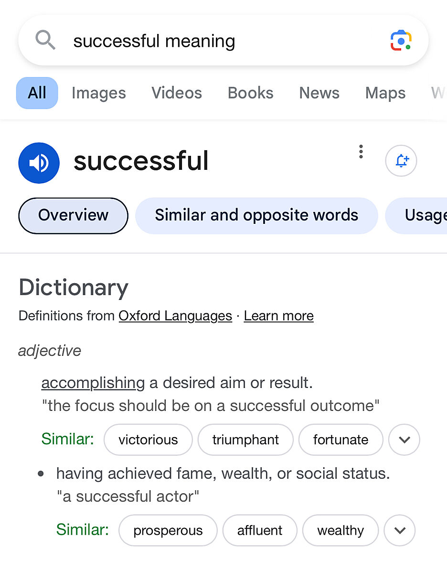Switch to the Videos tab
This screenshot has width=447, height=574.
pyautogui.click(x=177, y=93)
